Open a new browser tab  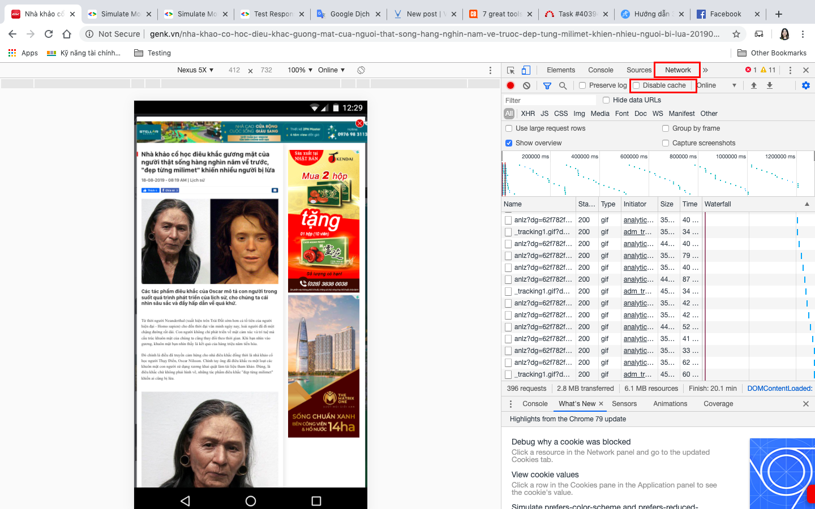tap(779, 14)
